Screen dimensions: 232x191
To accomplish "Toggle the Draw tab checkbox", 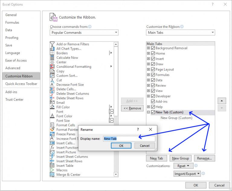I will pyautogui.click(x=153, y=64).
